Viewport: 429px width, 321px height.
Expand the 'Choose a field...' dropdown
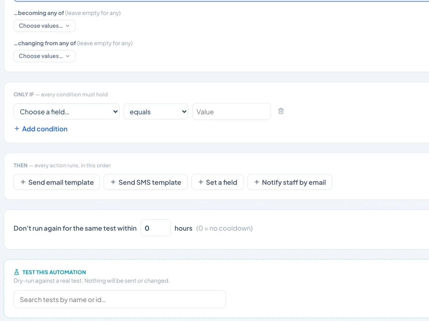point(66,112)
